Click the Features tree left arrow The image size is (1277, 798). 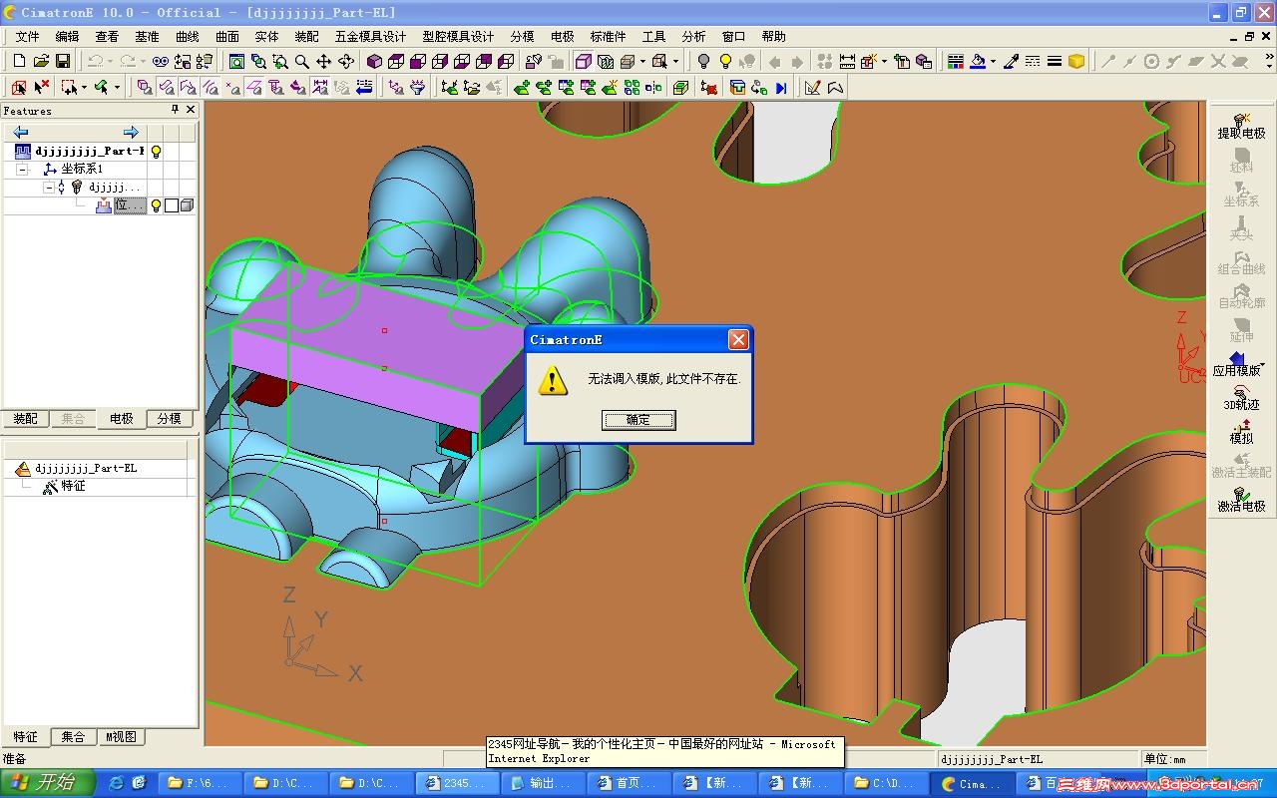20,132
